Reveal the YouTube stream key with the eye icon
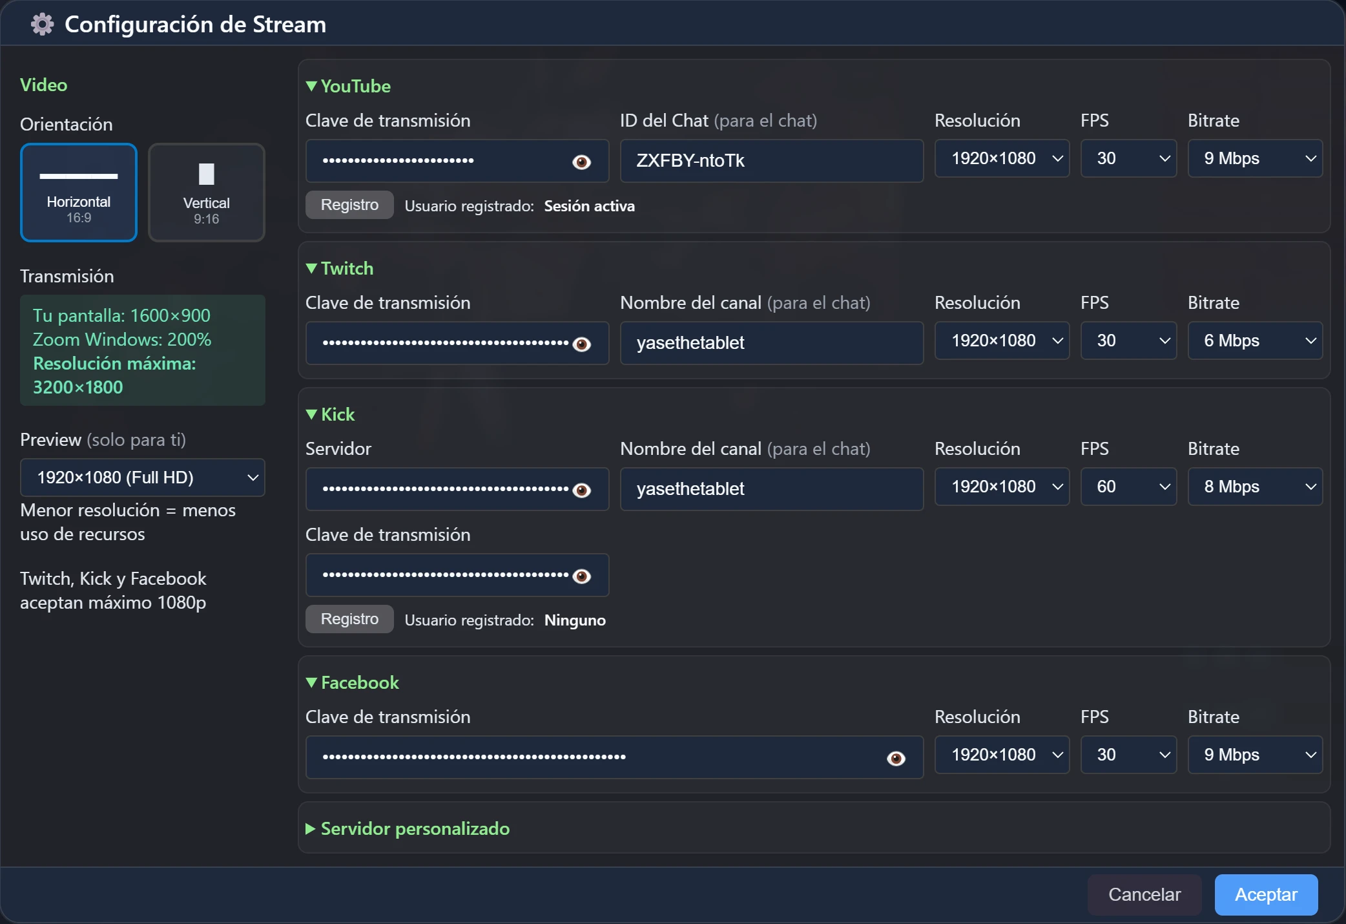Image resolution: width=1346 pixels, height=924 pixels. pyautogui.click(x=581, y=162)
